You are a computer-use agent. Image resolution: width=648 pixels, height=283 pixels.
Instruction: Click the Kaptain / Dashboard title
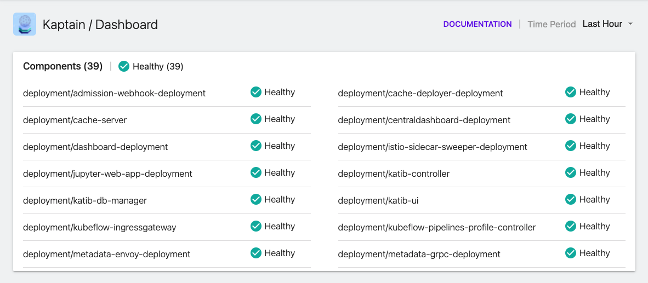pyautogui.click(x=100, y=24)
